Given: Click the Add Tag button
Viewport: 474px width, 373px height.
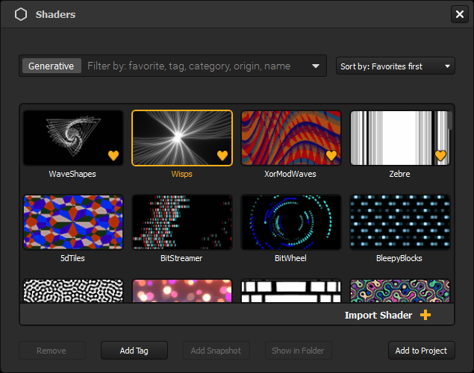Looking at the screenshot, I should (x=134, y=351).
